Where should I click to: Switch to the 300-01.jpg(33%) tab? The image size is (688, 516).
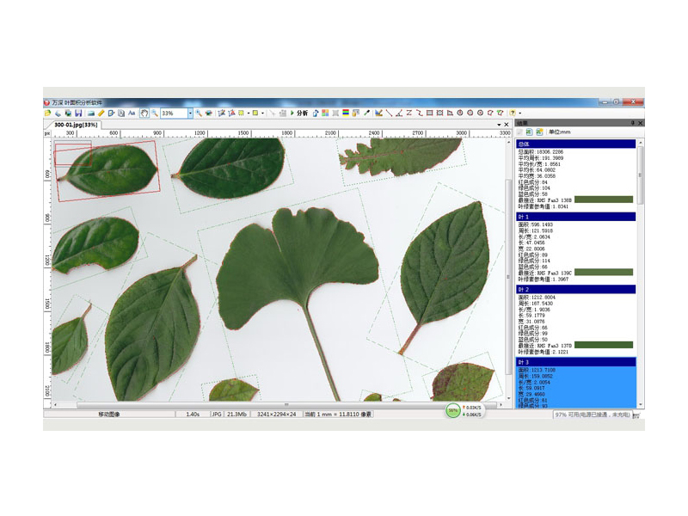coord(73,125)
